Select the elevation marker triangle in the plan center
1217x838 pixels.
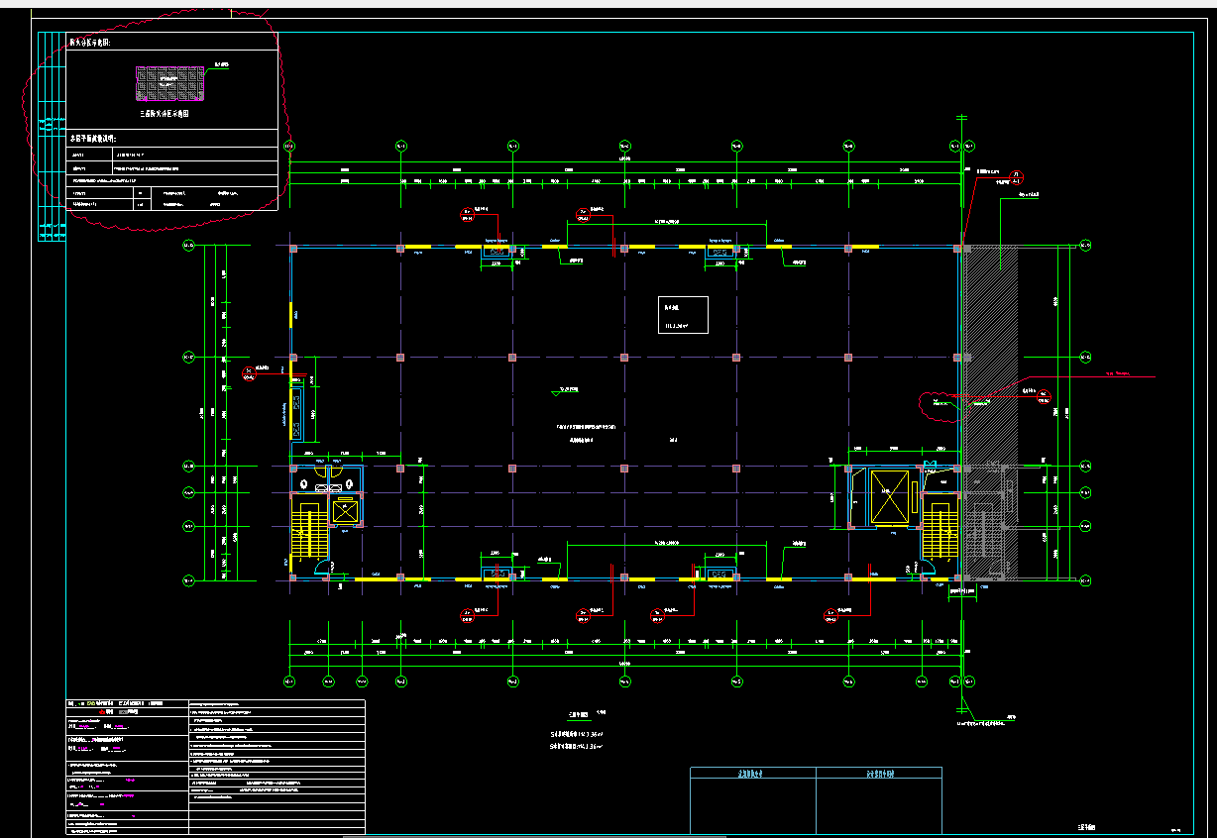(555, 392)
